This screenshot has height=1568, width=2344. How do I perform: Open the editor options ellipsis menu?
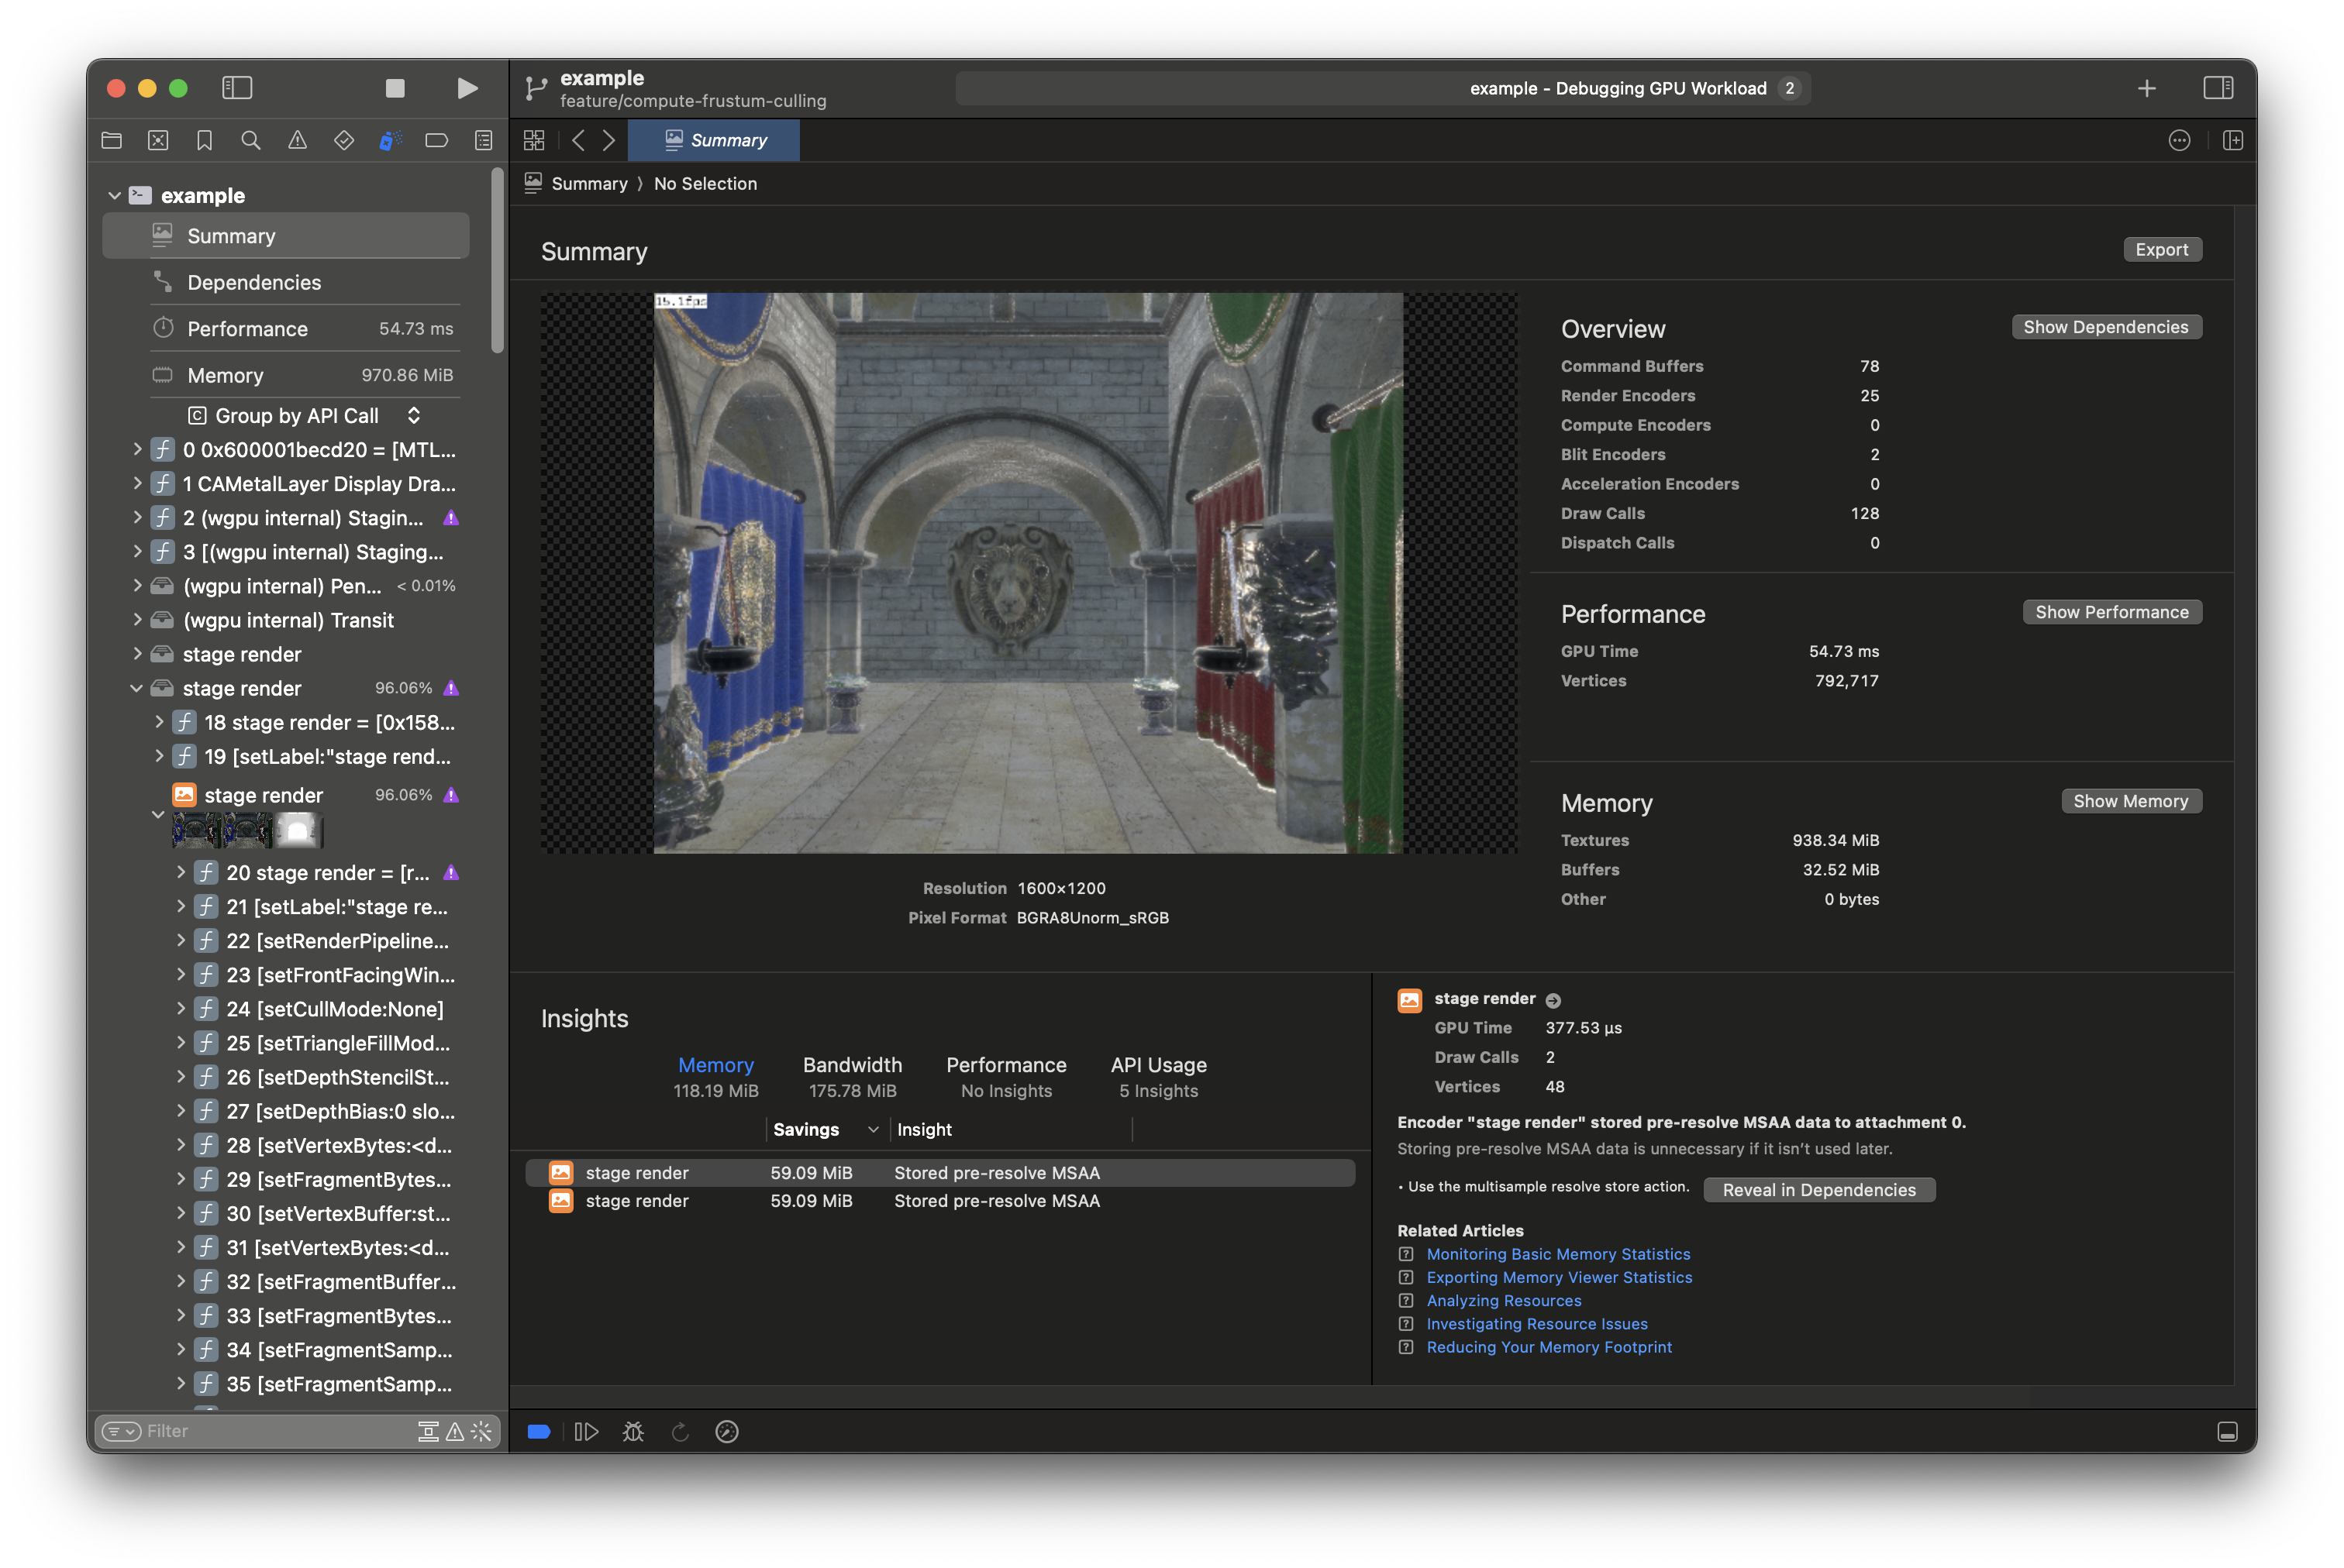point(2179,140)
